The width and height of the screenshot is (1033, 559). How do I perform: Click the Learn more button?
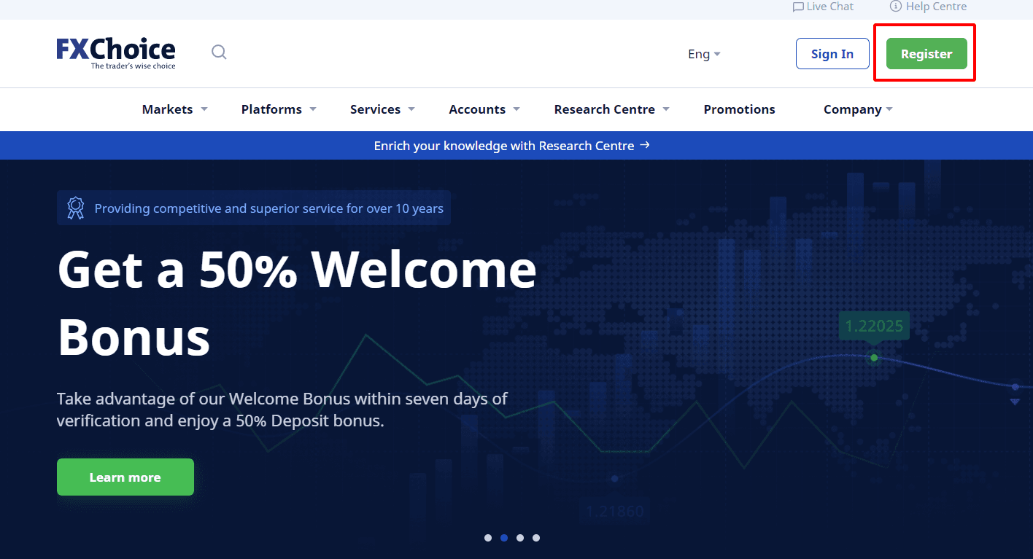pyautogui.click(x=125, y=477)
